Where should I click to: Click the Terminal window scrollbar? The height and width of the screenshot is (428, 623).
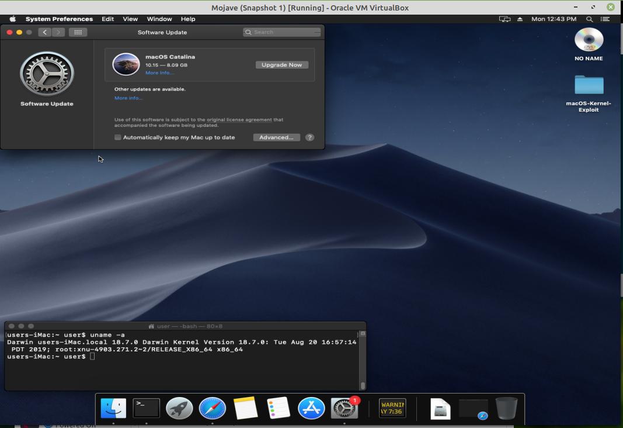tap(363, 385)
